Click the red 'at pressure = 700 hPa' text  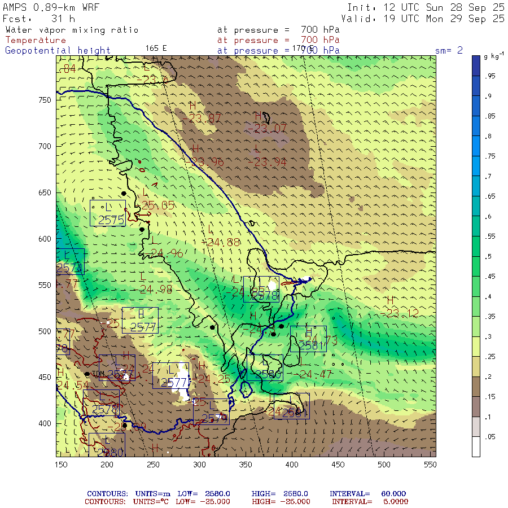[x=278, y=40]
